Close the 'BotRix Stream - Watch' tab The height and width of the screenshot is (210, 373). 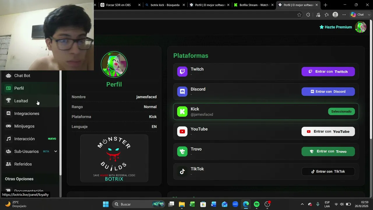(272, 5)
